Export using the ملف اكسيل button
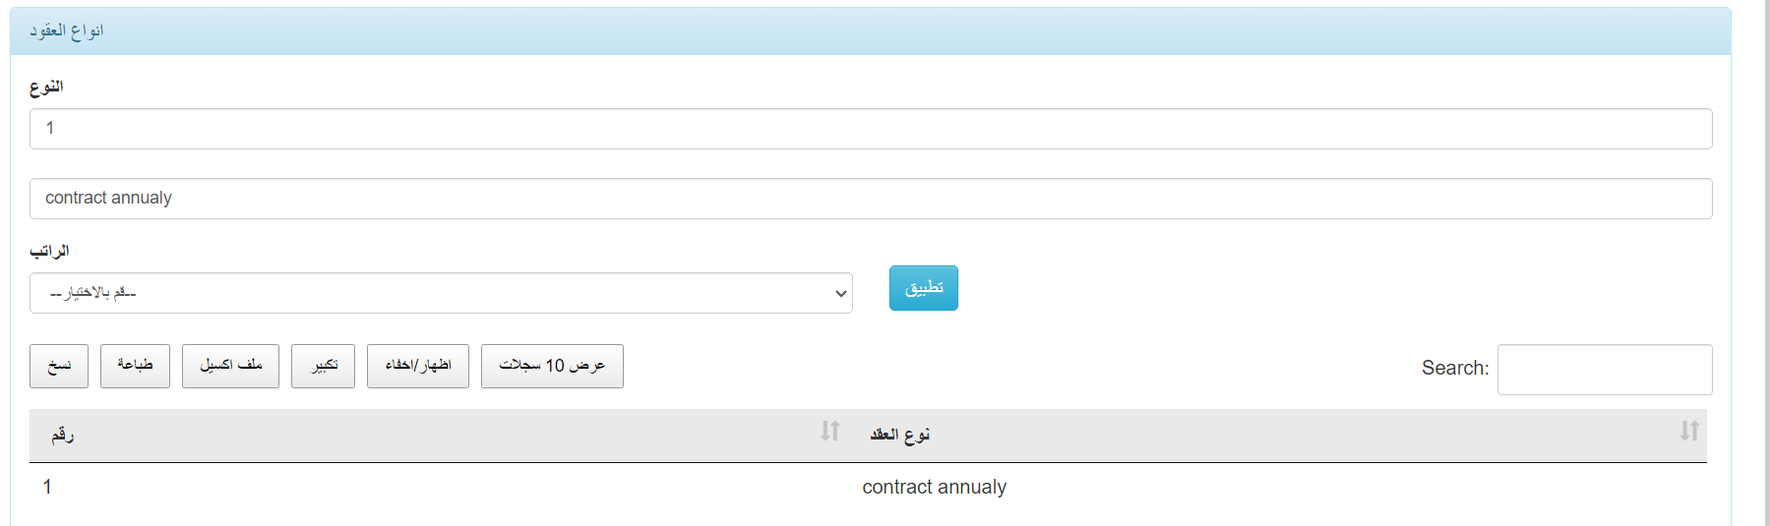 [230, 366]
